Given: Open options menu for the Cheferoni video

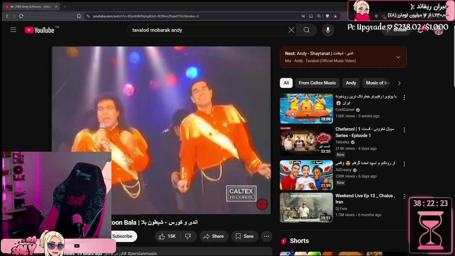Looking at the screenshot, I should point(404,130).
